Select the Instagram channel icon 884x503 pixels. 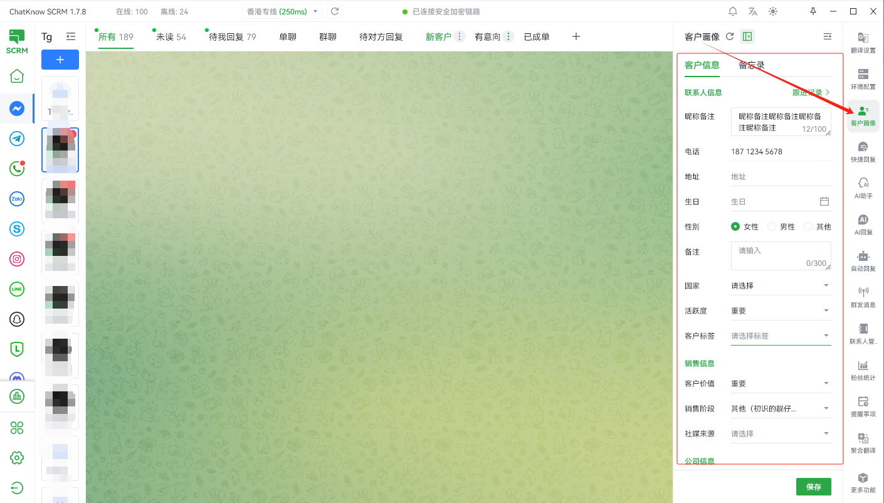[17, 259]
